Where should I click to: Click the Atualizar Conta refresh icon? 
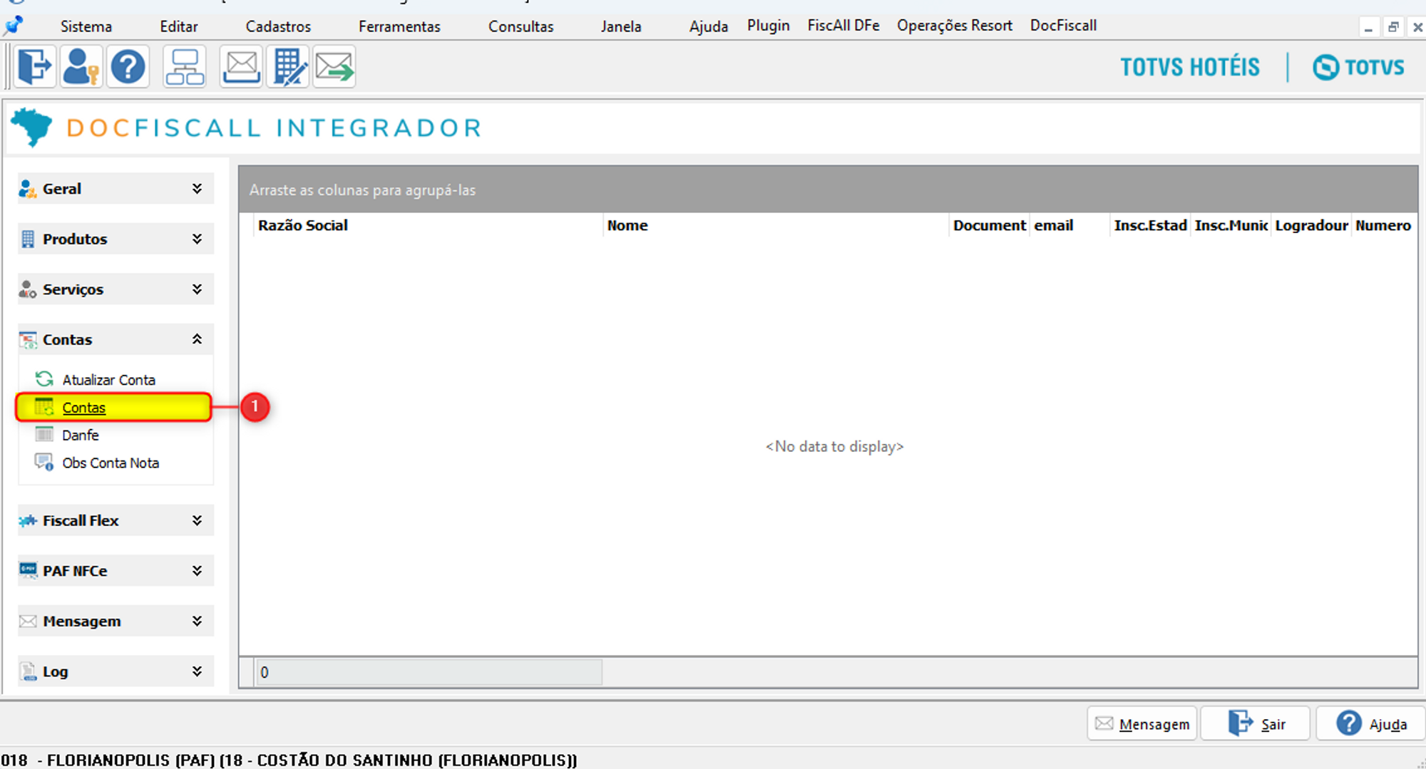45,379
